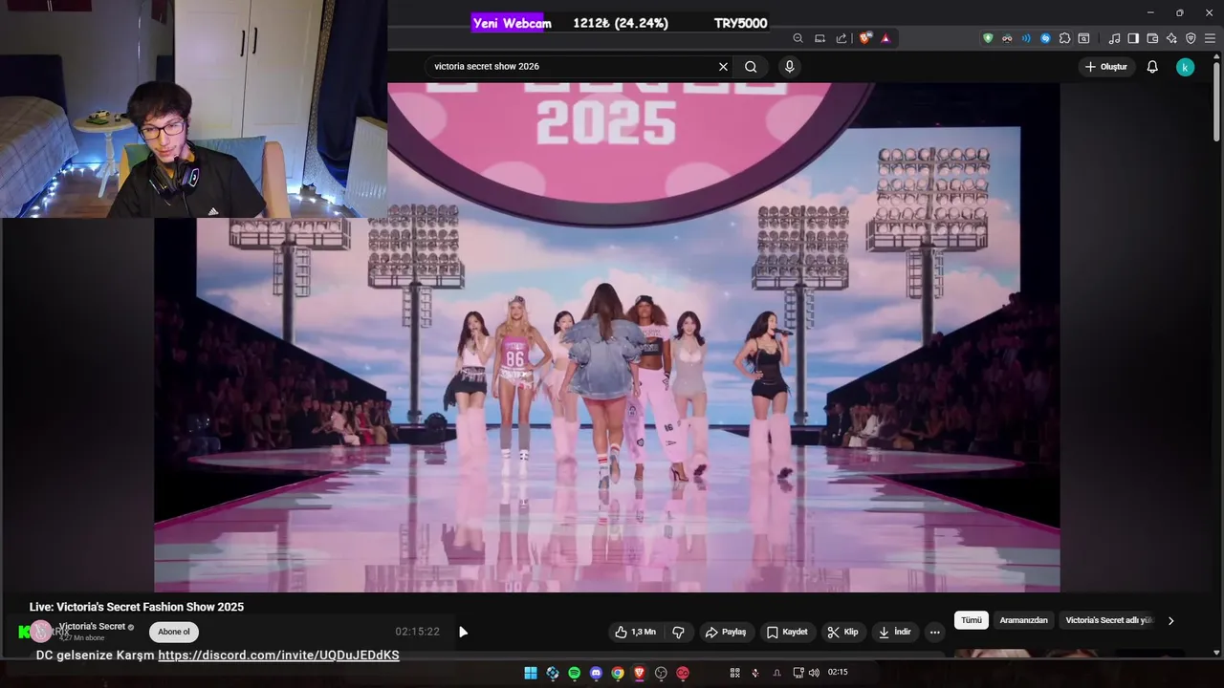Start voice search with the microphone icon

pyautogui.click(x=789, y=67)
